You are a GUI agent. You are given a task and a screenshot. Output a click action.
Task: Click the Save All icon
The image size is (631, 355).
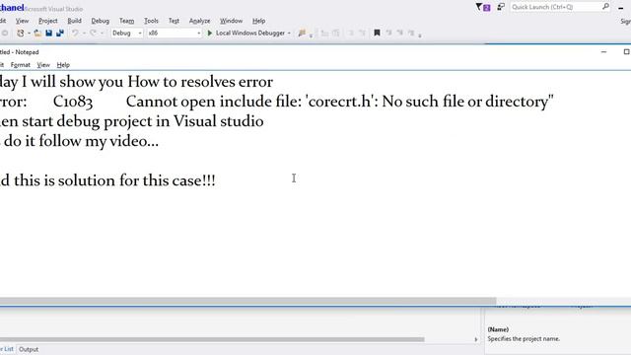[60, 33]
